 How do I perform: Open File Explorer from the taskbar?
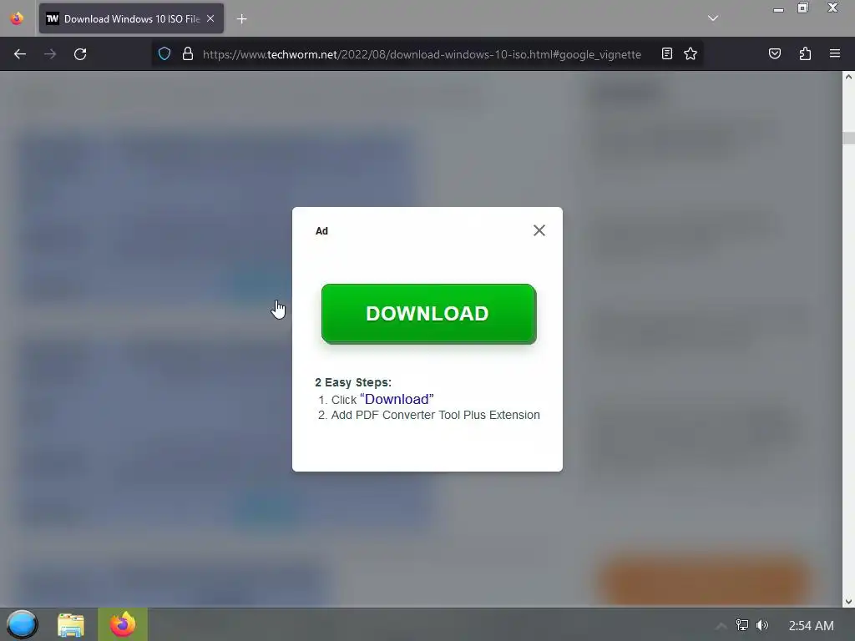71,624
